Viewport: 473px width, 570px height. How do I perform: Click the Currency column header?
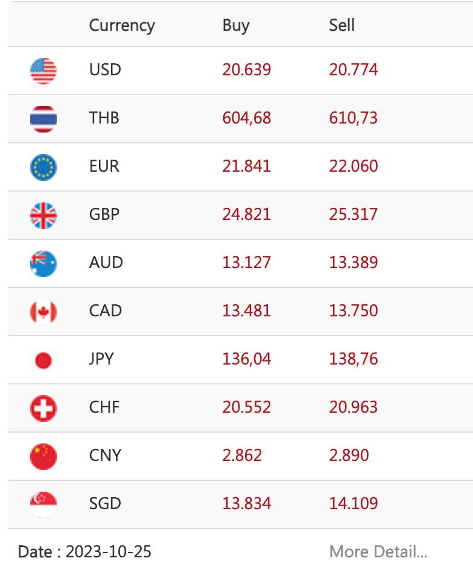coord(122,25)
